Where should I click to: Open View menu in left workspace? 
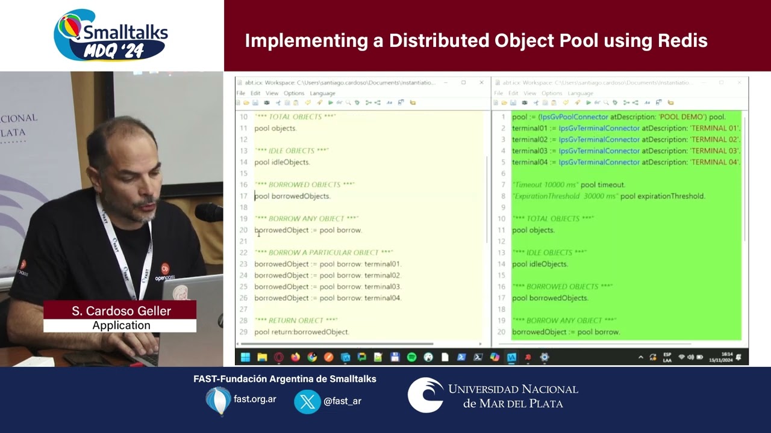click(x=272, y=93)
